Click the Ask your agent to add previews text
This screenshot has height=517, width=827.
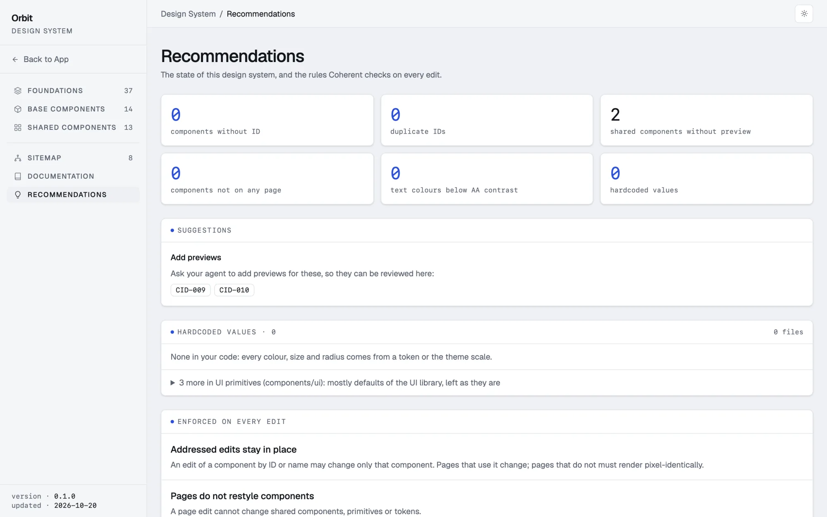302,274
